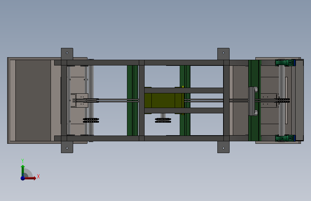Select the bottom-left mounting plate with hole

(x=67, y=147)
